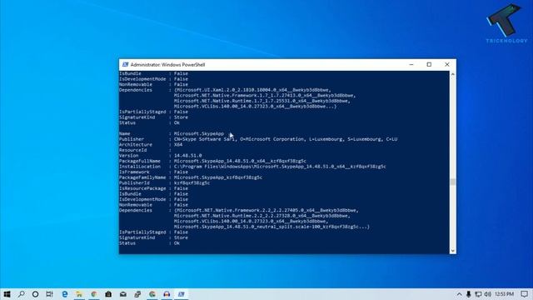The height and width of the screenshot is (300, 533).
Task: Show hidden system tray icons
Action: point(459,294)
